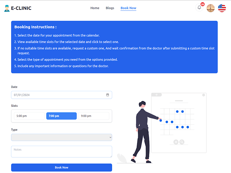Submit with the blue Book Now button
Image resolution: width=231 pixels, height=173 pixels.
[62, 168]
